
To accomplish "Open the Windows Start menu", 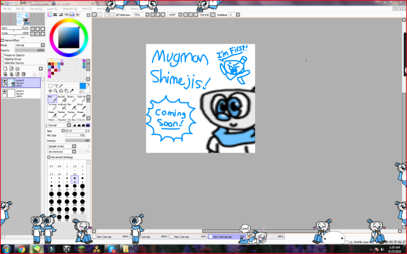I will (6, 250).
